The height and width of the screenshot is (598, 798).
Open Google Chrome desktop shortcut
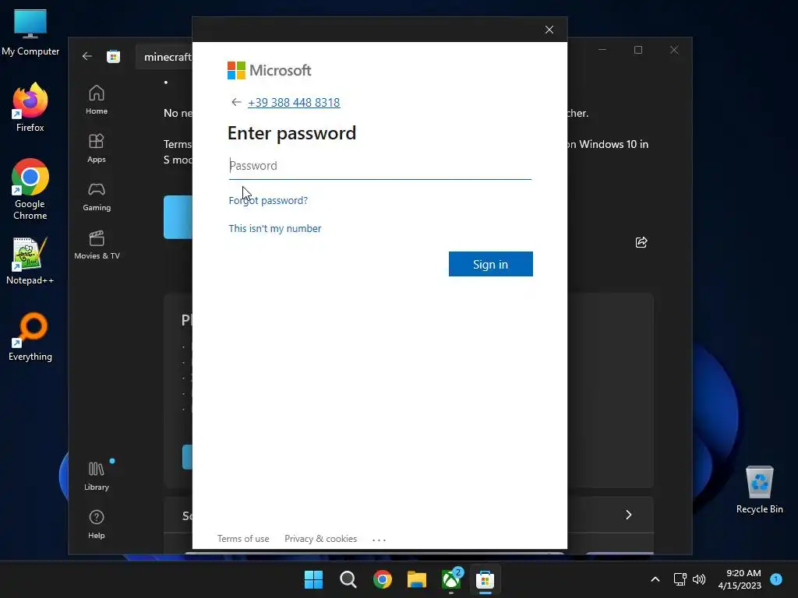tap(30, 189)
